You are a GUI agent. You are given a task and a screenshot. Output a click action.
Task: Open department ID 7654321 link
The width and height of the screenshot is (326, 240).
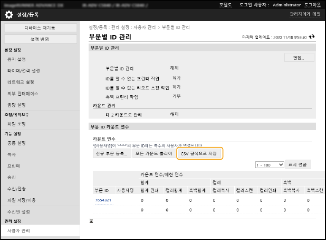[x=103, y=200]
